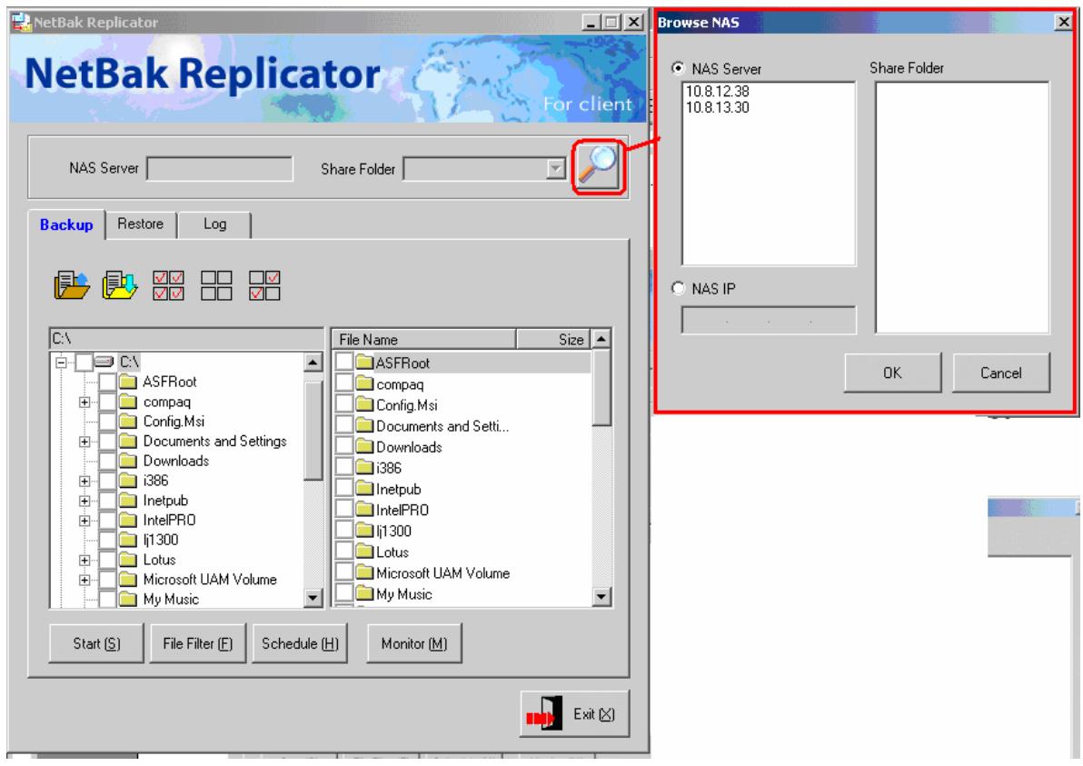Select Documents and Setti... in file list

coord(442,425)
